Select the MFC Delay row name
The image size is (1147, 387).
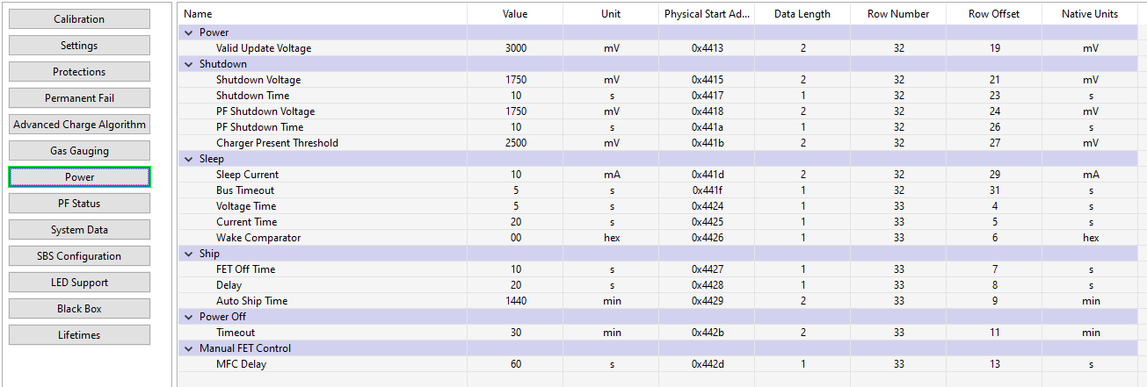[x=241, y=364]
